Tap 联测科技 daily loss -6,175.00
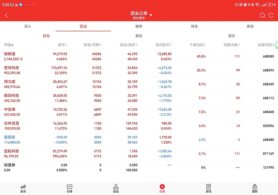Image resolution: width=278 pixels, height=195 pixels. point(164,96)
